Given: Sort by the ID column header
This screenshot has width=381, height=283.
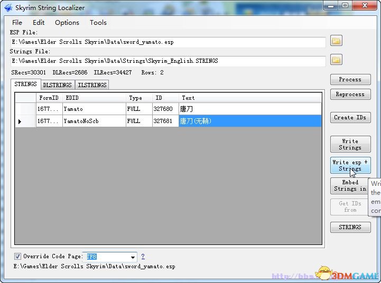Looking at the screenshot, I should [165, 98].
